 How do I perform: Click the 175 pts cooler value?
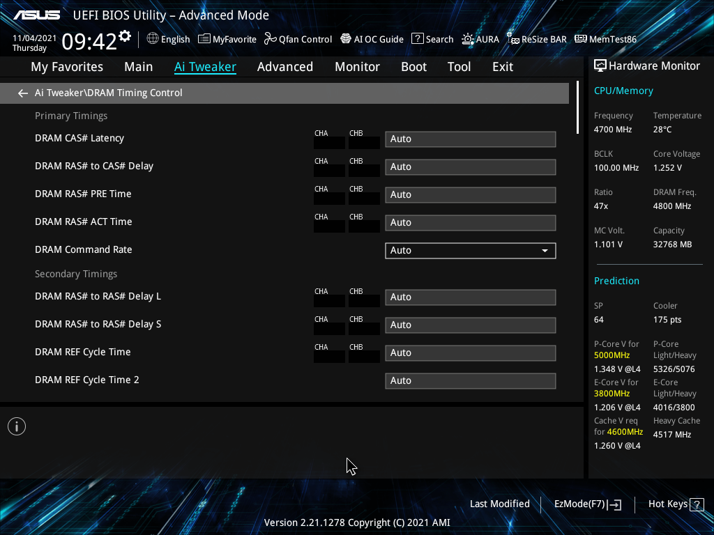[x=667, y=319]
